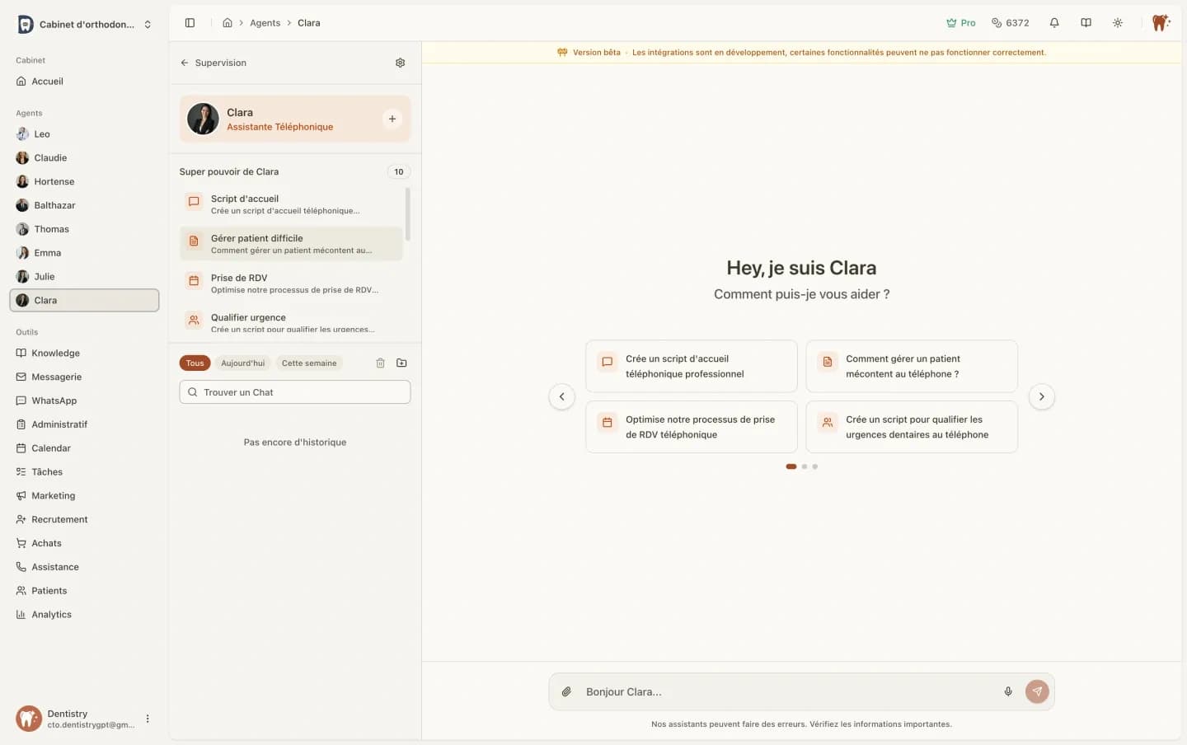Click 'Optimise notre processus de prise de RDV' card

[691, 427]
